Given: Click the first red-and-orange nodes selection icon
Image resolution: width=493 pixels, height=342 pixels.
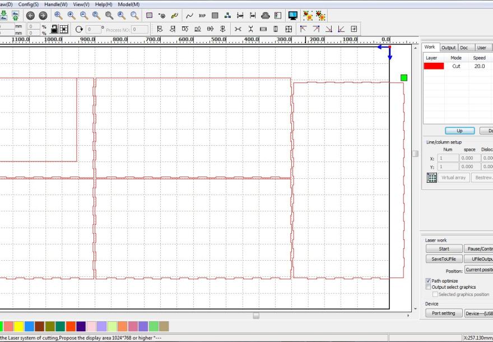Looking at the screenshot, I should click(308, 15).
